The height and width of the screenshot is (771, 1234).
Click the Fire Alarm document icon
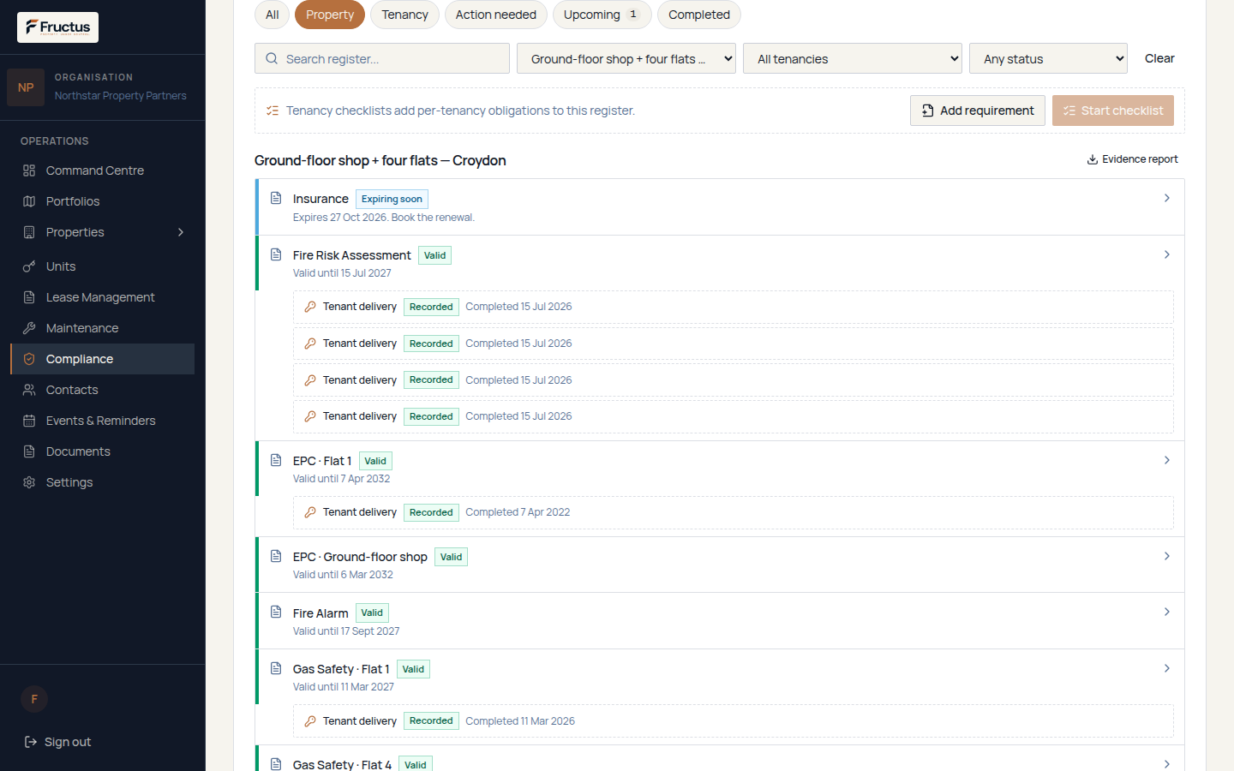coord(276,612)
